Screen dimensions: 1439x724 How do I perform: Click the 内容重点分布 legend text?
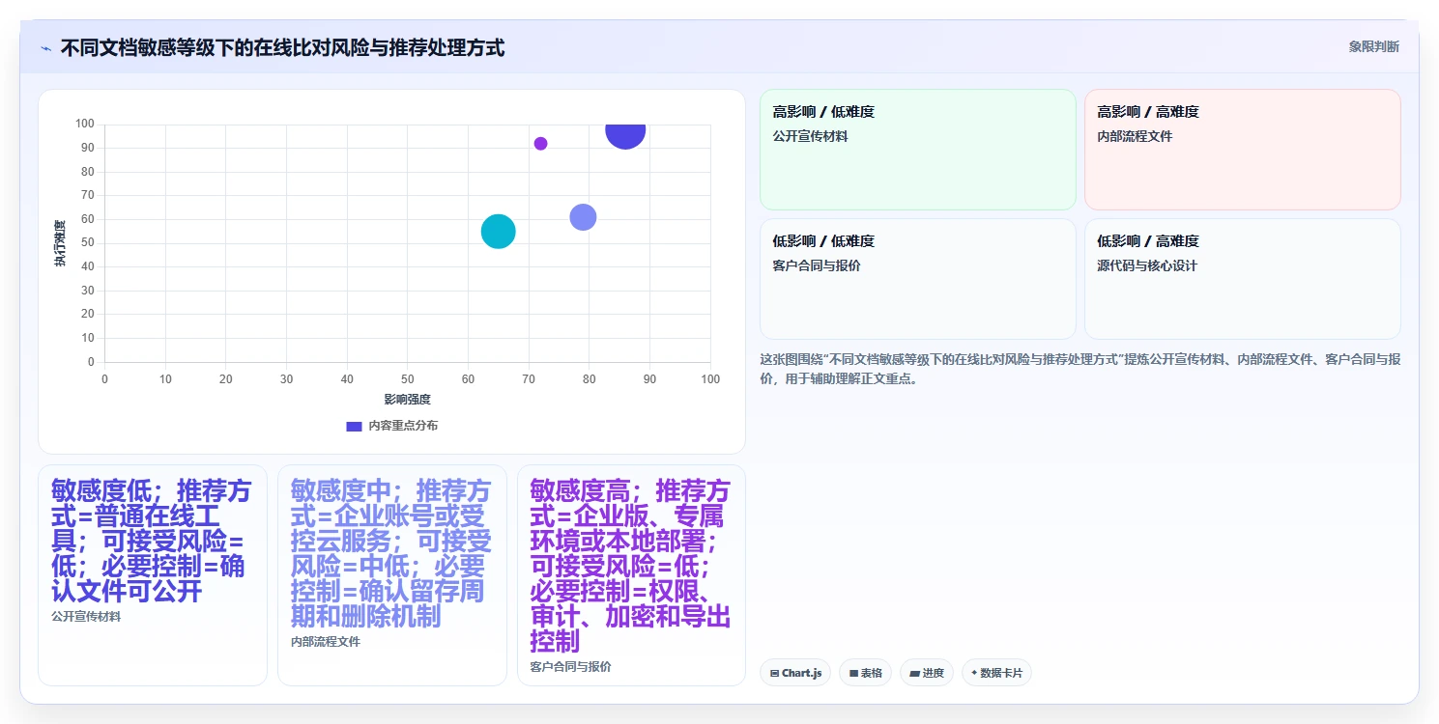(403, 426)
